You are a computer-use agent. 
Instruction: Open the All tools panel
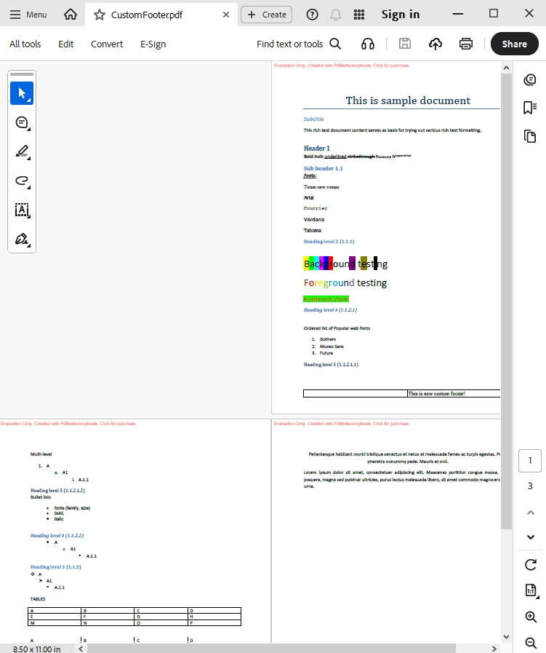[x=25, y=44]
